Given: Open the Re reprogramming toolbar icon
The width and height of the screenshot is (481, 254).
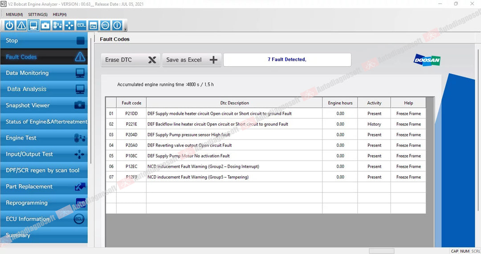Looking at the screenshot, I should 93,25.
